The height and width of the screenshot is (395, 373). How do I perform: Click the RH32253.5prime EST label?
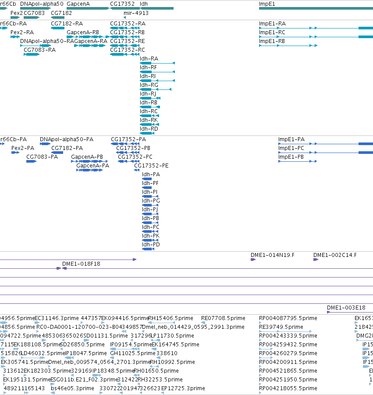[160, 379]
